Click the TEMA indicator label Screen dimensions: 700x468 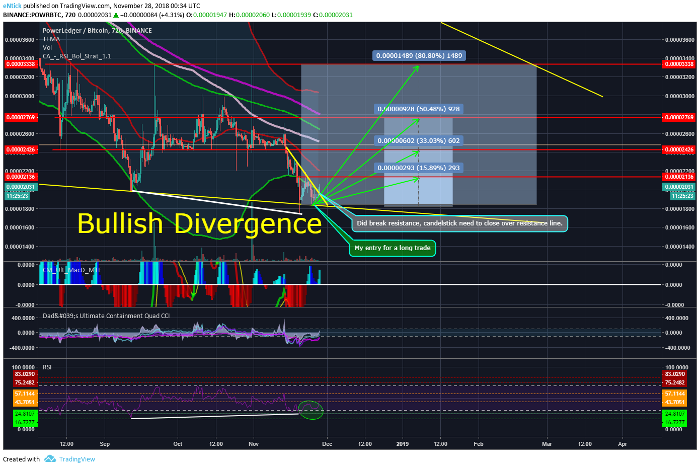pyautogui.click(x=51, y=39)
